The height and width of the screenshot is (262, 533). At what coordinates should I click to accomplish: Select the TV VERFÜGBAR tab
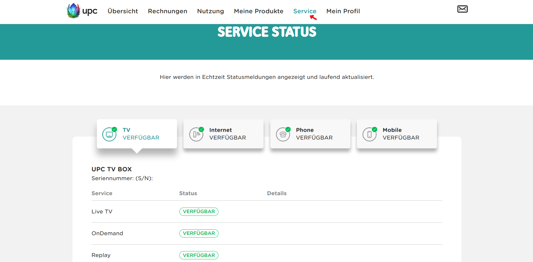[x=137, y=134]
